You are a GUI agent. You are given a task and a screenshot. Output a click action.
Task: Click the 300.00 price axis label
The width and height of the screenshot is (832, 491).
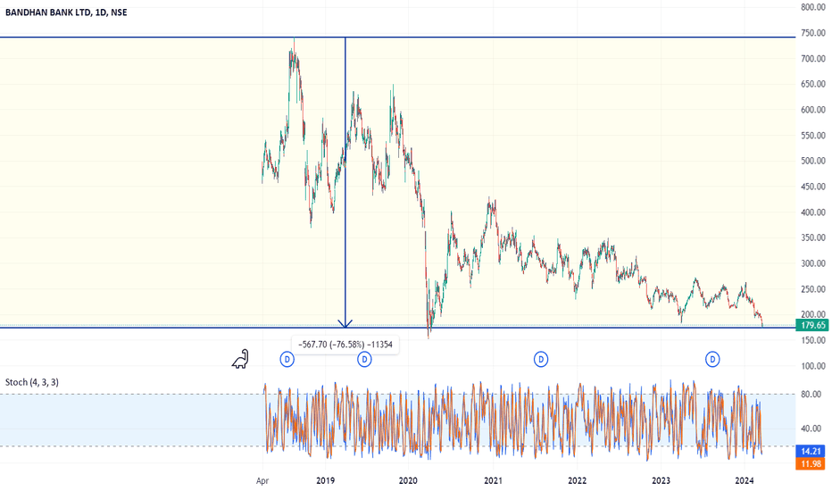pos(813,263)
